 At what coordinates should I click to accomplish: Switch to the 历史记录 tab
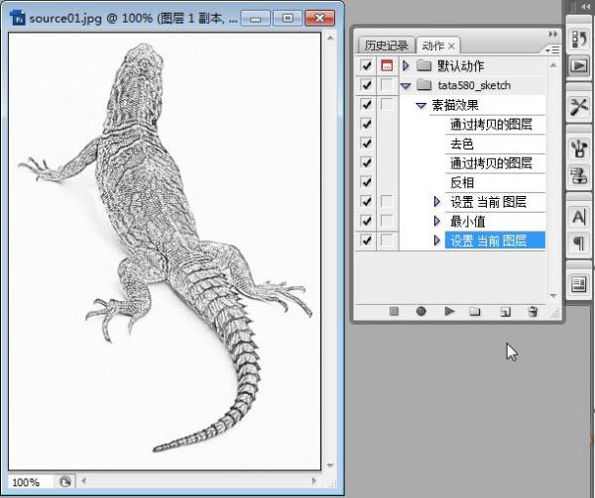tap(385, 46)
